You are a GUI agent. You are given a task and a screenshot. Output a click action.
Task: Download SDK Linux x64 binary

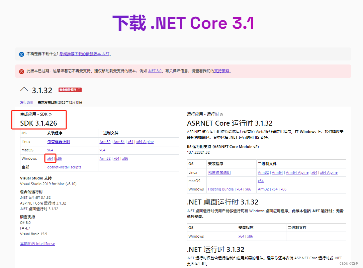tap(130, 142)
